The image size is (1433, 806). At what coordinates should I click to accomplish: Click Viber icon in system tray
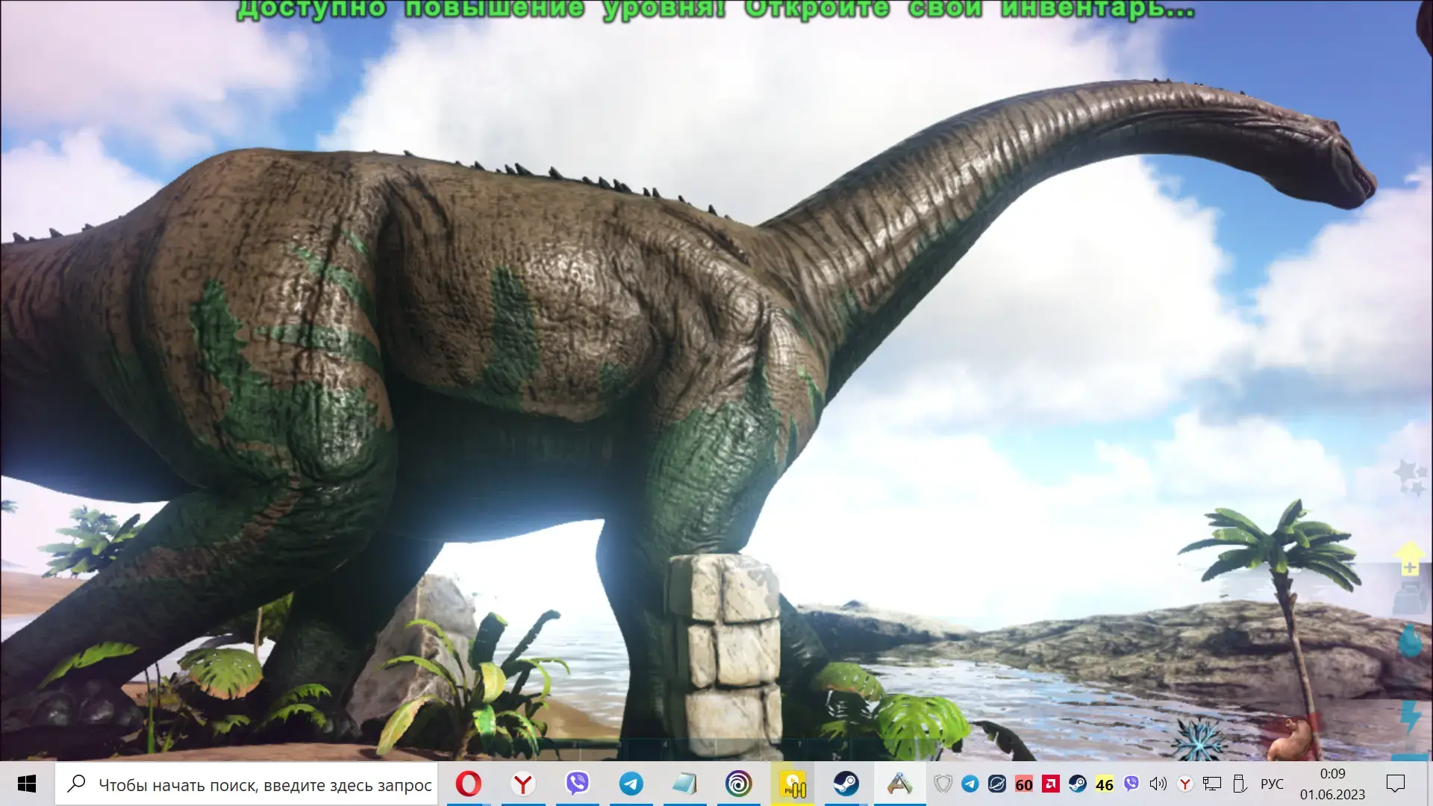pyautogui.click(x=1131, y=784)
